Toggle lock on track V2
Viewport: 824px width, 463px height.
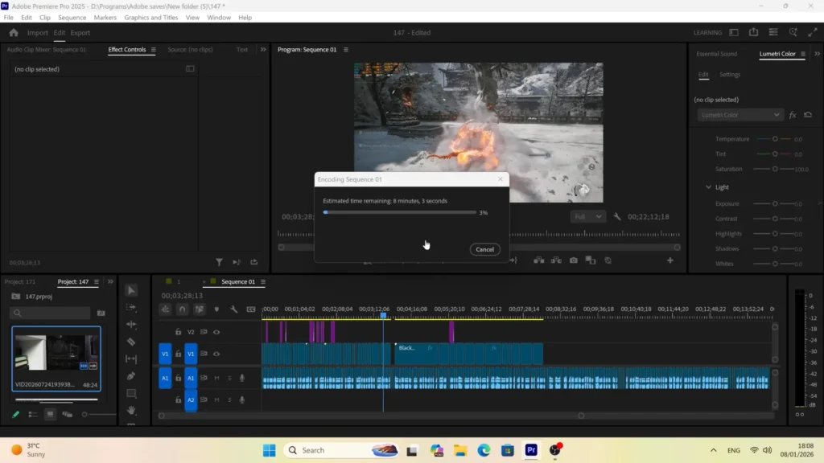pyautogui.click(x=178, y=332)
